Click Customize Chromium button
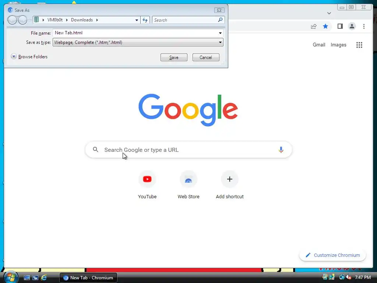 tap(332, 255)
